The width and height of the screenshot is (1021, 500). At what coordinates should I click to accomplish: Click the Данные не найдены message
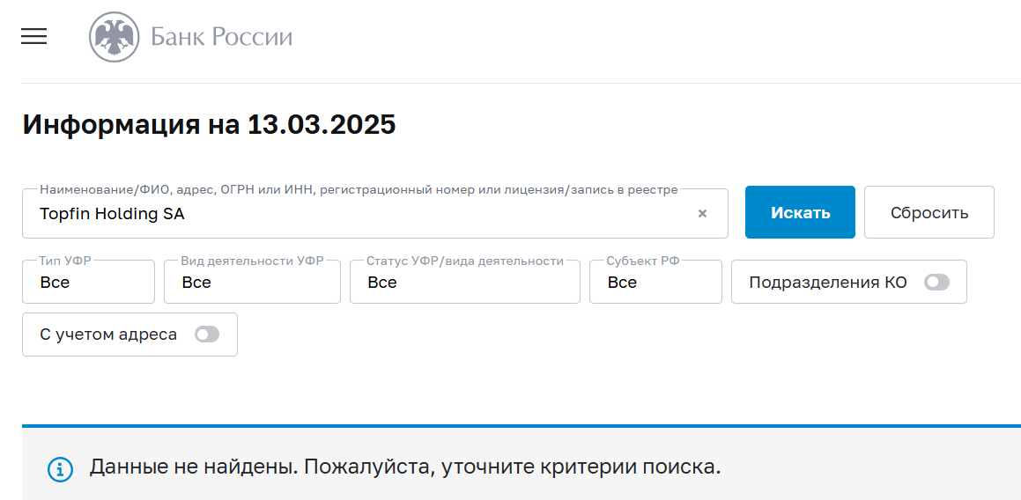(405, 467)
